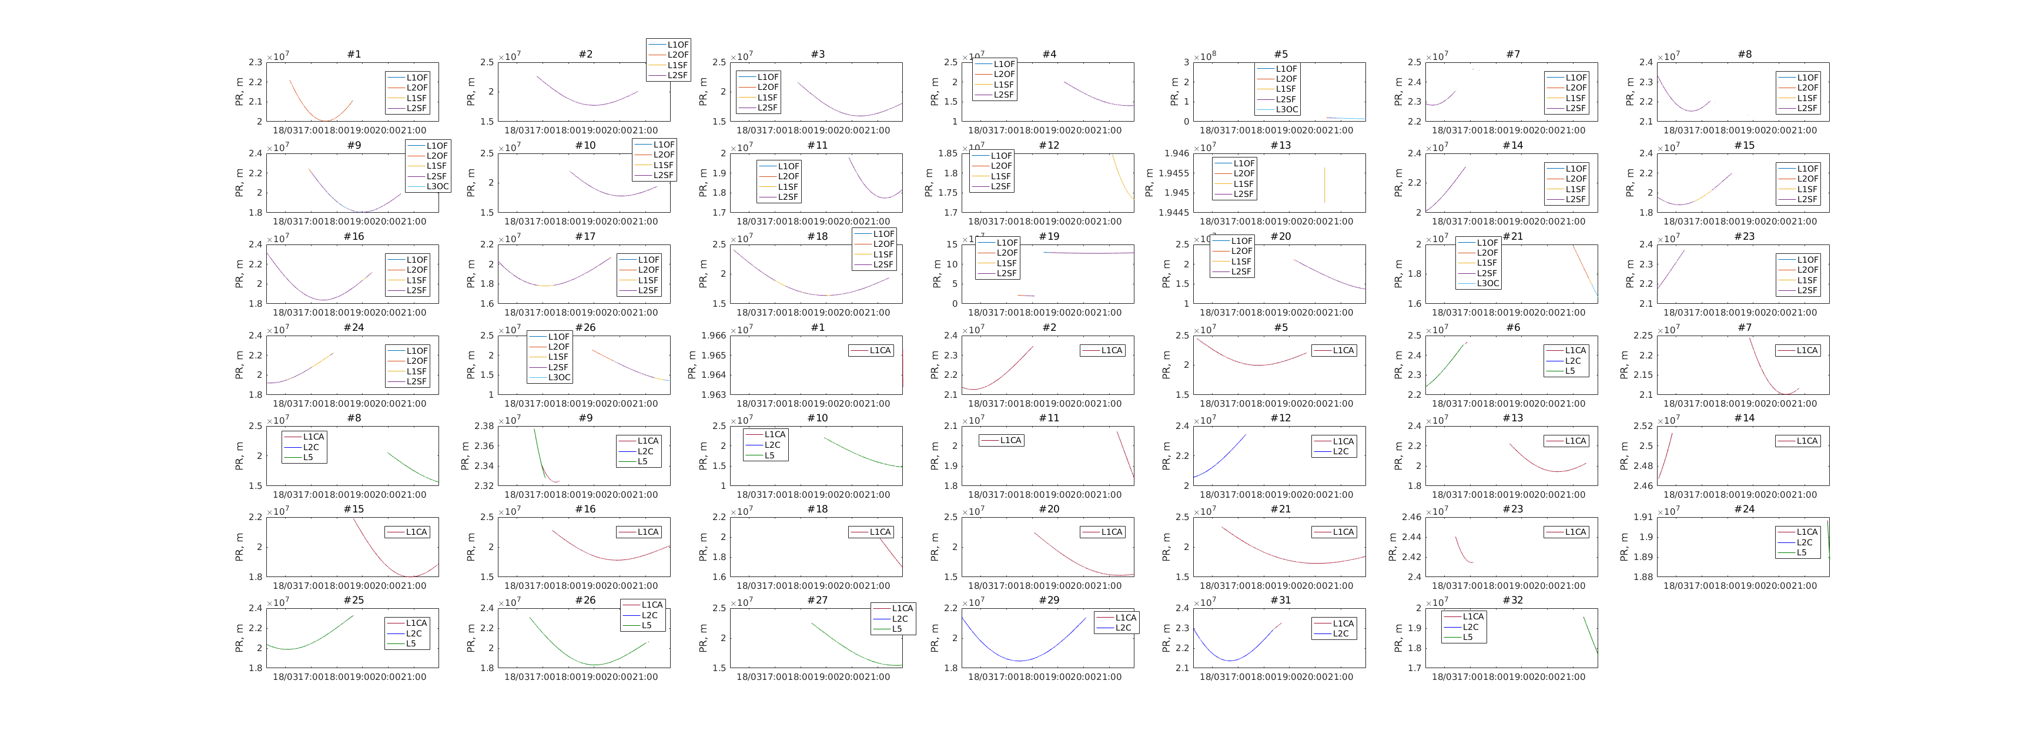Select the L5 entry in plot #32 legend
2022x751 pixels.
tap(1468, 637)
